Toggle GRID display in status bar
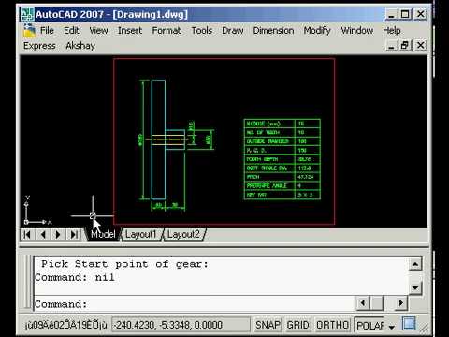The height and width of the screenshot is (337, 449). point(297,325)
